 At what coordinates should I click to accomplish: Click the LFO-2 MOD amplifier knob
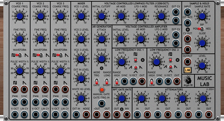point(161,39)
